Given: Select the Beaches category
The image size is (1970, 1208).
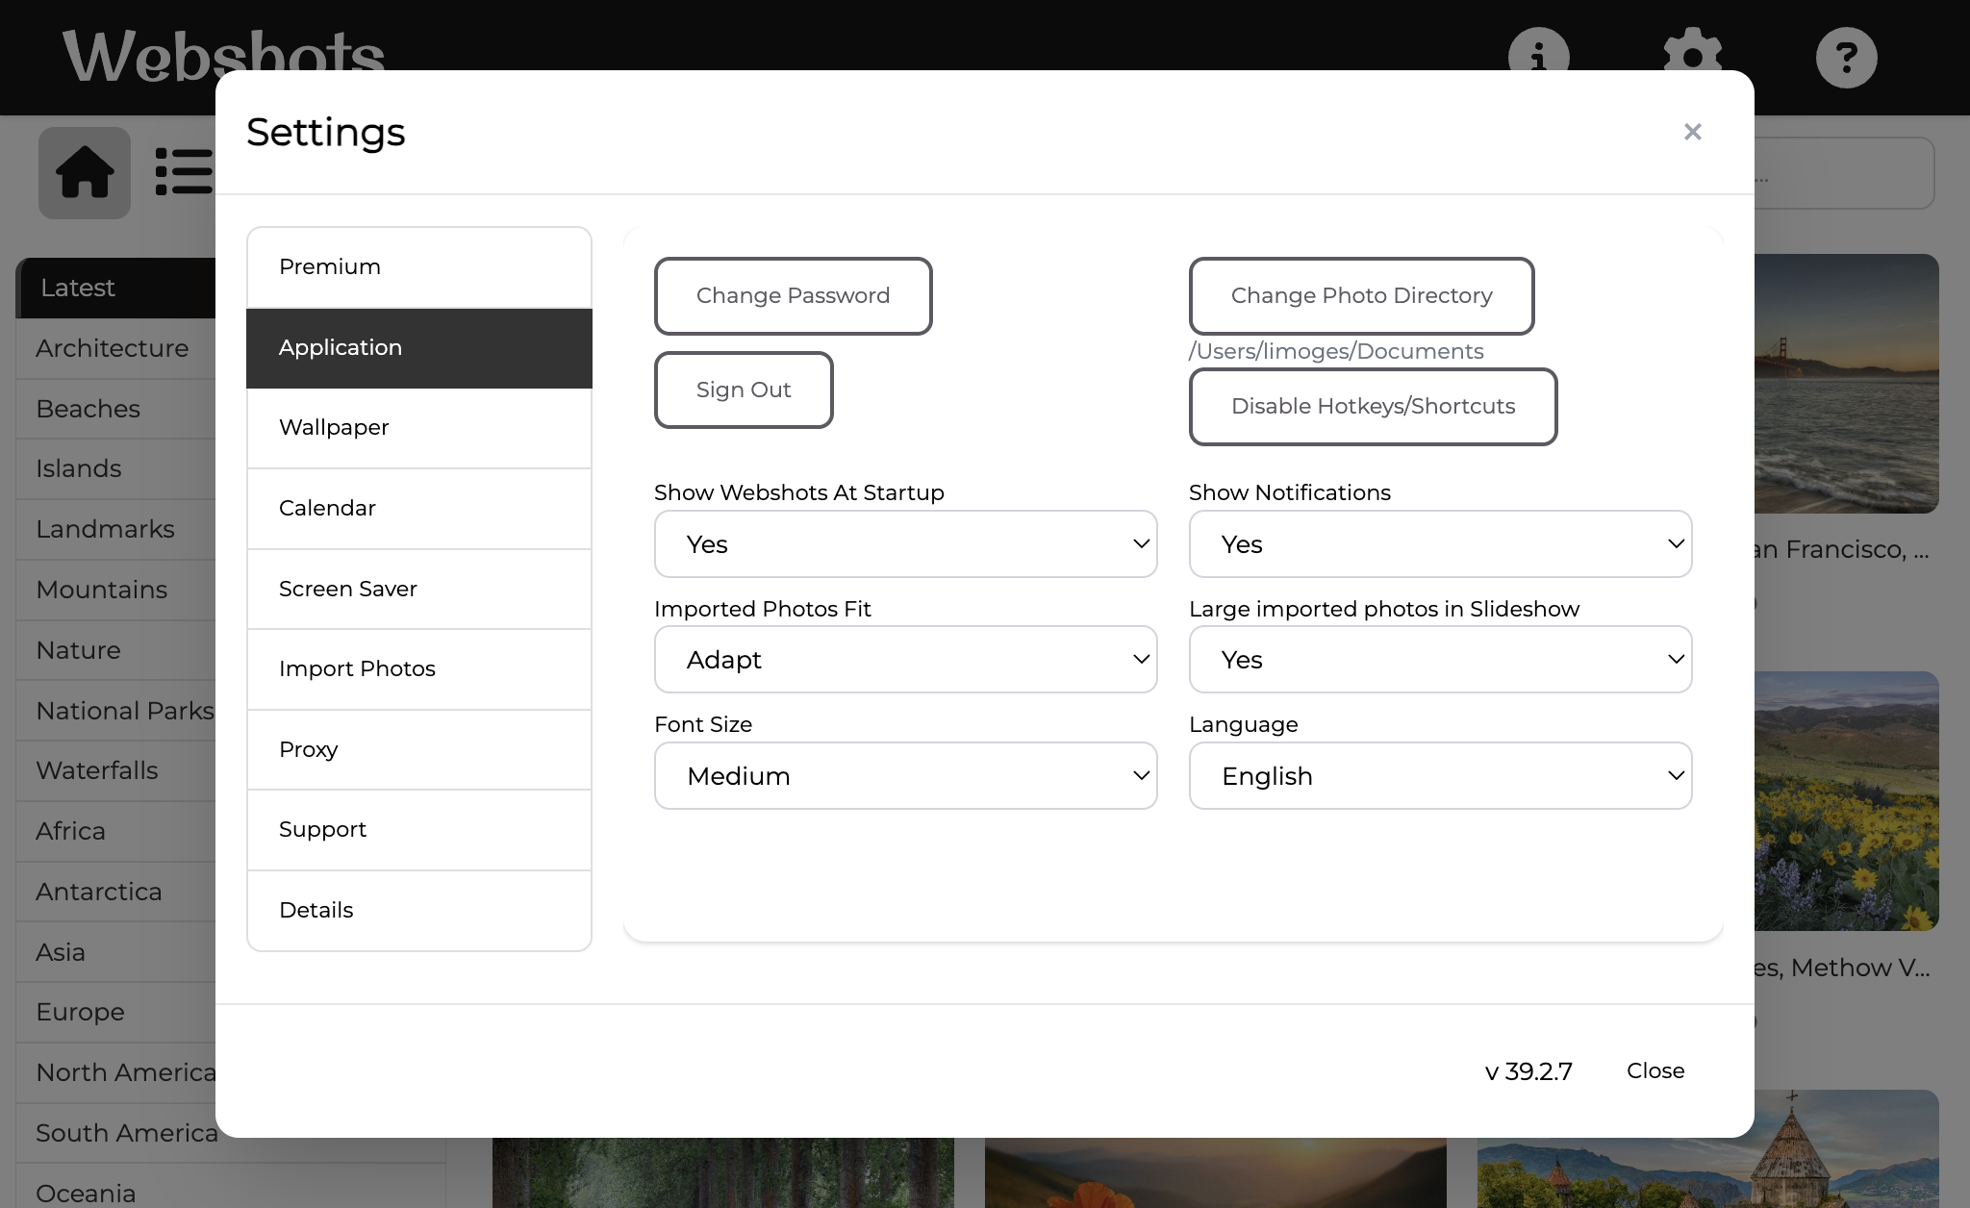Looking at the screenshot, I should point(115,409).
